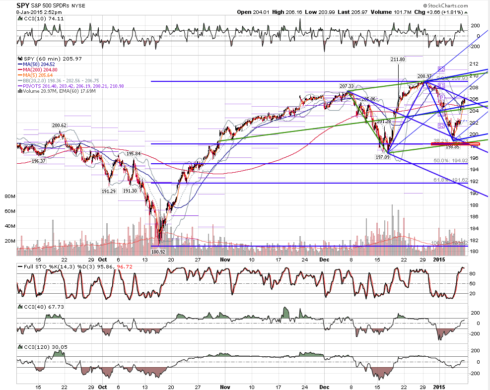The image size is (490, 390).
Task: Click the black Full STO line swatch
Action: coord(20,266)
